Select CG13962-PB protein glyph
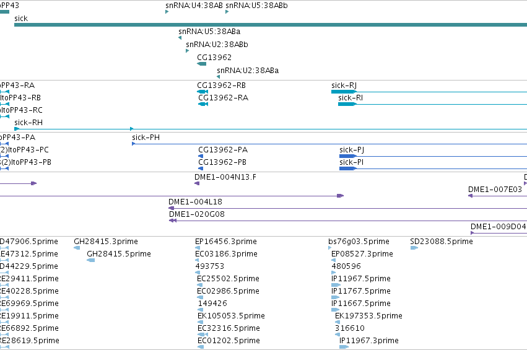This screenshot has height=350, width=527. tap(201, 168)
